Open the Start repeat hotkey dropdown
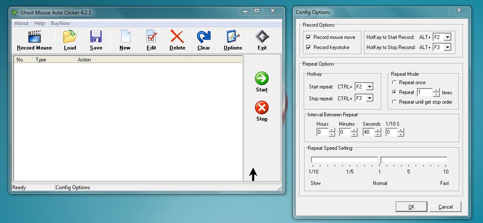The image size is (483, 223). click(x=369, y=87)
